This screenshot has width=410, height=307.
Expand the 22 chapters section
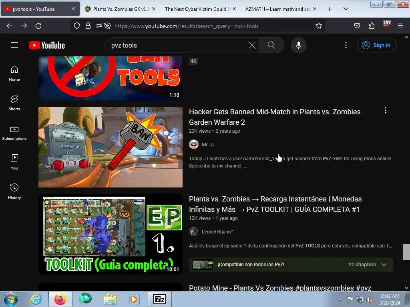[384, 265]
